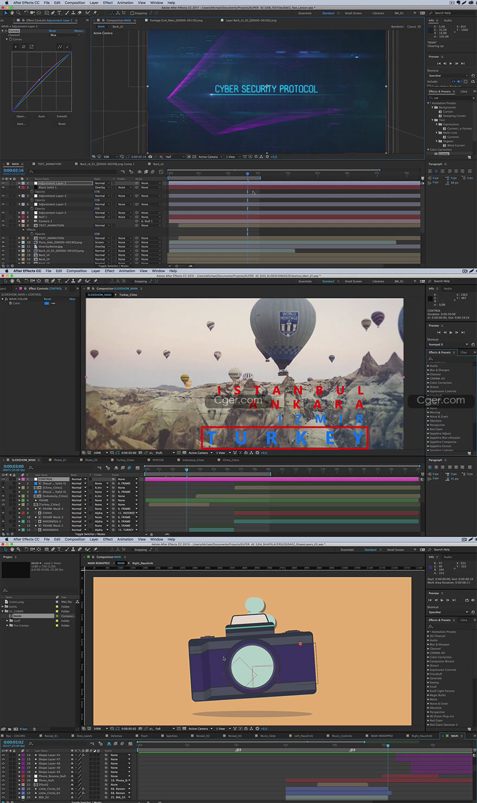This screenshot has width=477, height=803.
Task: Select the Hand tool in CC 2017 window
Action: (x=12, y=13)
